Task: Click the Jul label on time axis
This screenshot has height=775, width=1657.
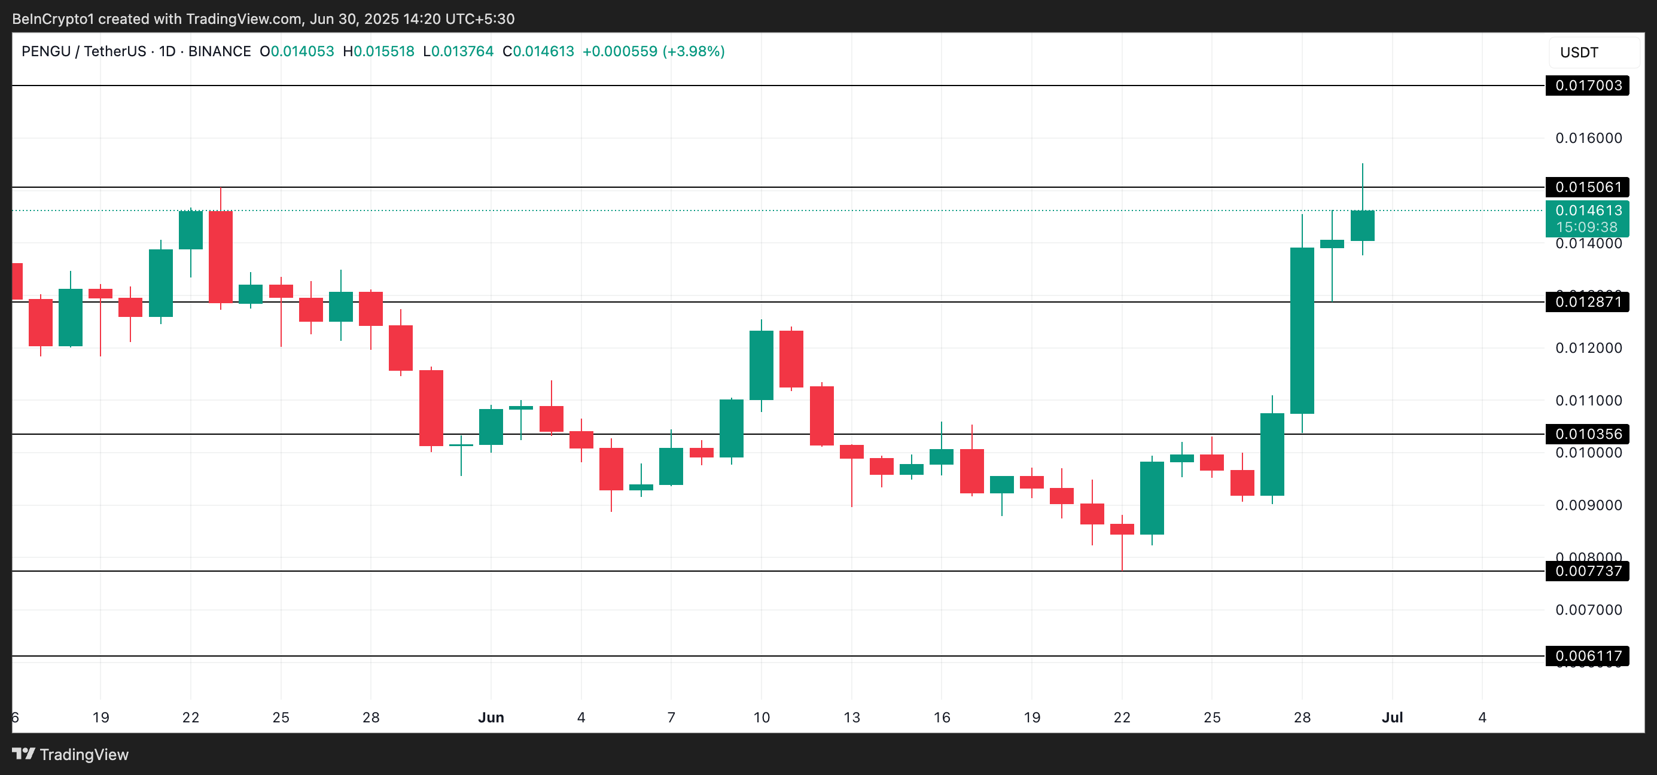Action: [x=1392, y=717]
